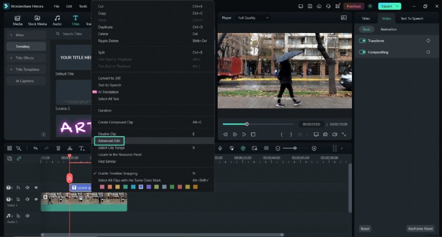The height and width of the screenshot is (237, 442).
Task: Lock the Video 1 track
Action: pyautogui.click(x=18, y=199)
